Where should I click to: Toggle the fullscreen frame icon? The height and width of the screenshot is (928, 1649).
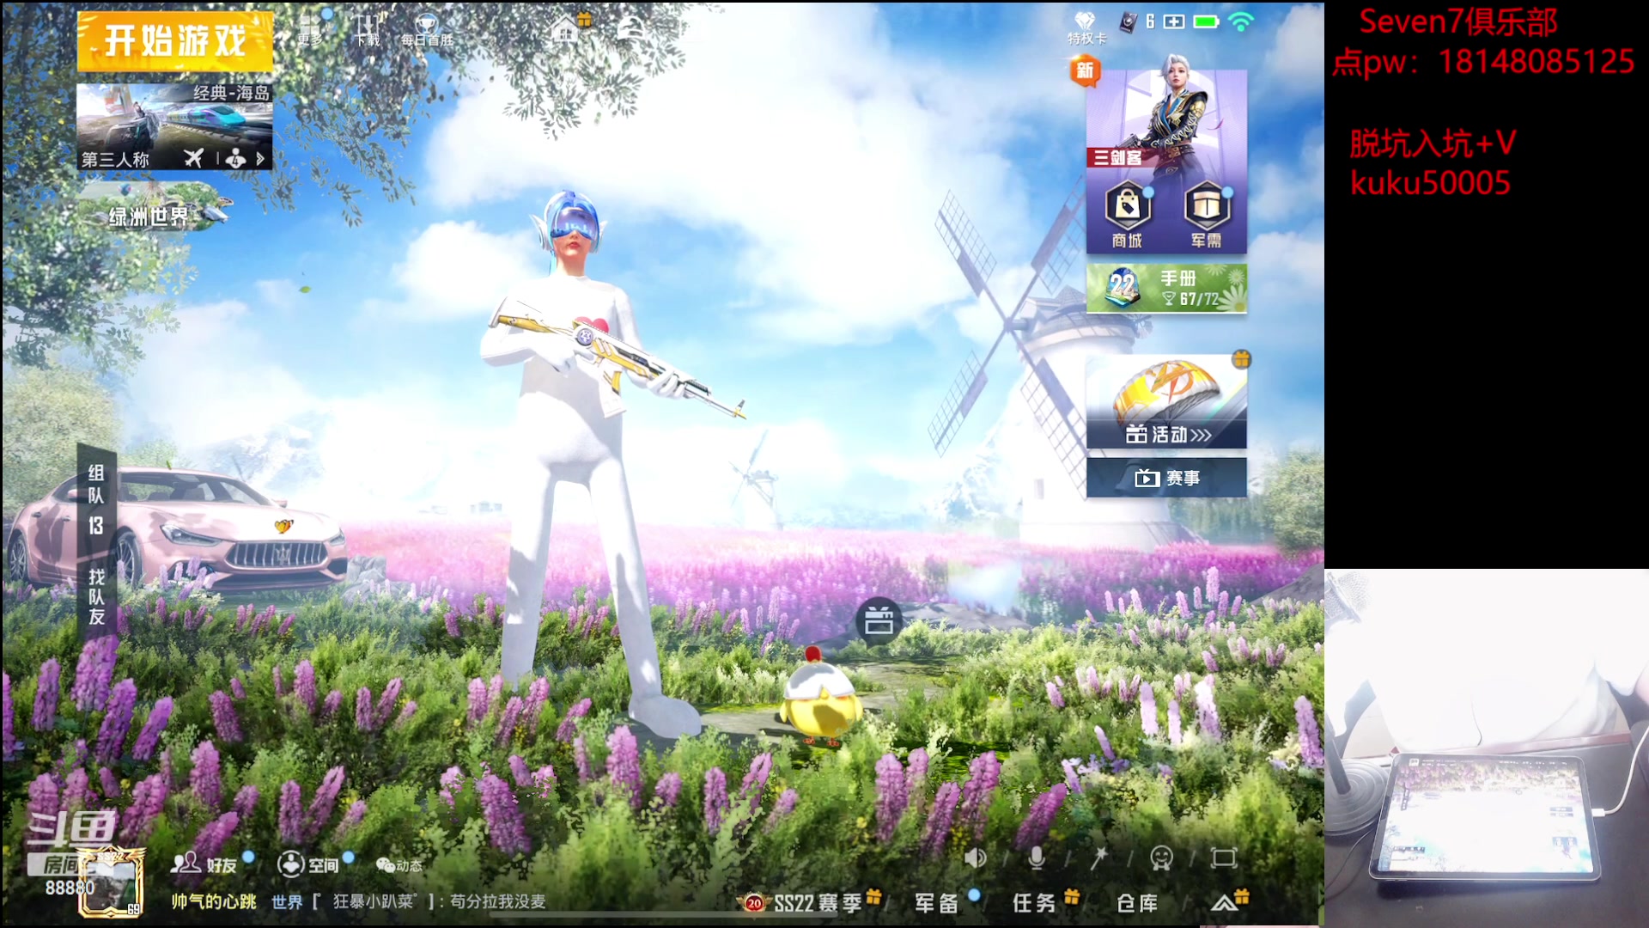(1223, 858)
